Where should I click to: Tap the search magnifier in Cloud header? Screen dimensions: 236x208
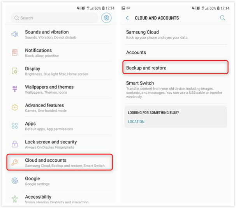coord(223,18)
